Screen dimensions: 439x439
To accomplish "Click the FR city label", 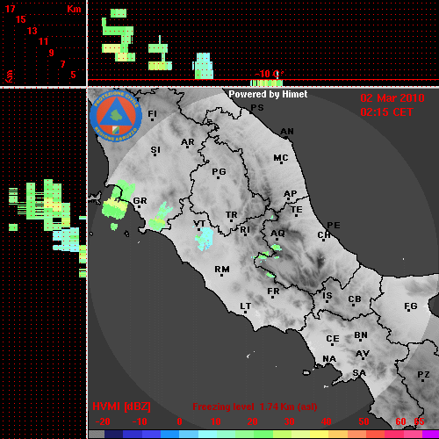I will coord(273,291).
